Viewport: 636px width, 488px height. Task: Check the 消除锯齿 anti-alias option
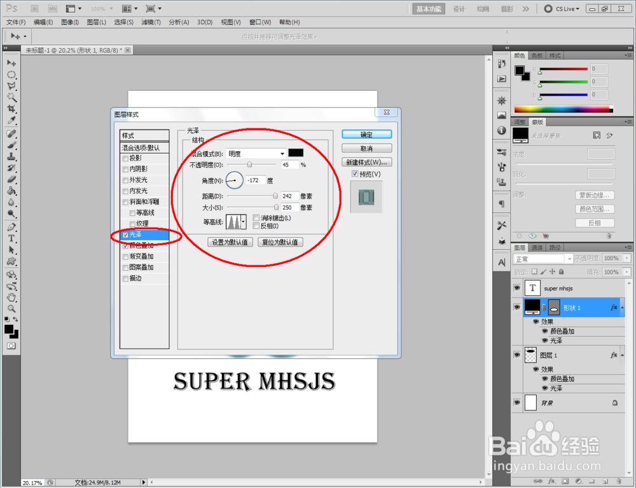[x=256, y=218]
